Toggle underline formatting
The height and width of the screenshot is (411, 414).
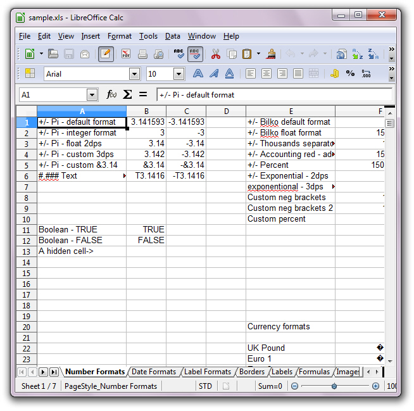pos(229,73)
